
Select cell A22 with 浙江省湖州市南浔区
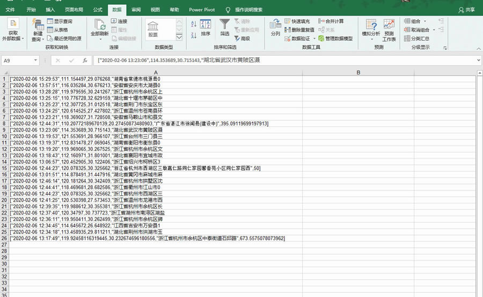pyautogui.click(x=156, y=212)
